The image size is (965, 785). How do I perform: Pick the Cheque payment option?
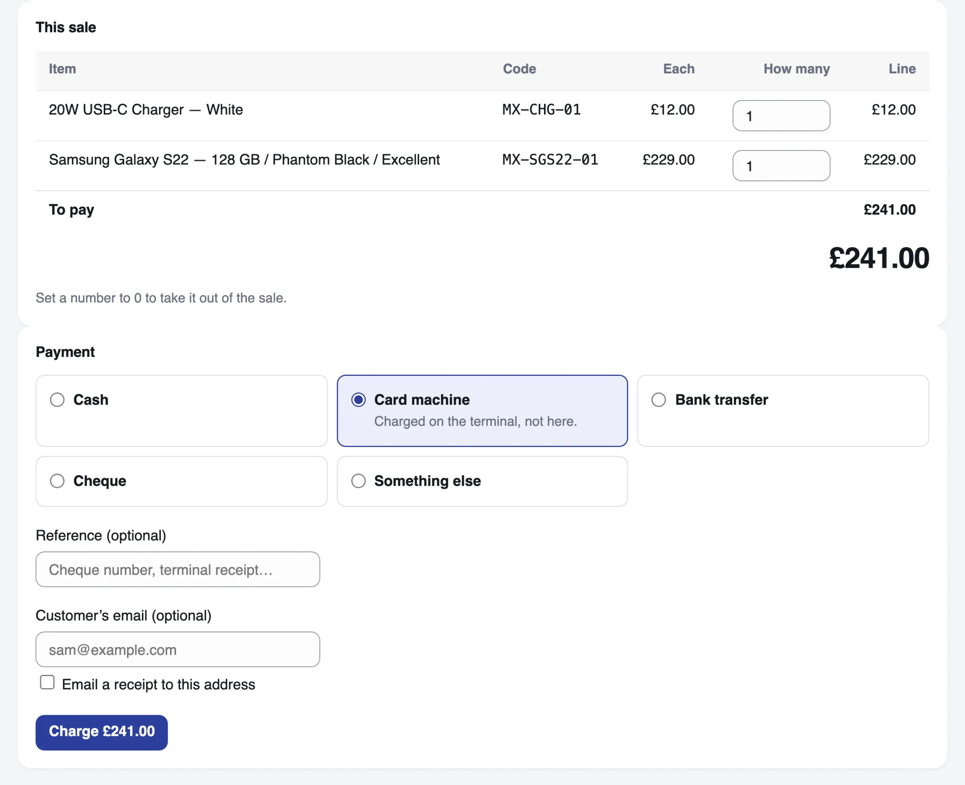coord(181,481)
